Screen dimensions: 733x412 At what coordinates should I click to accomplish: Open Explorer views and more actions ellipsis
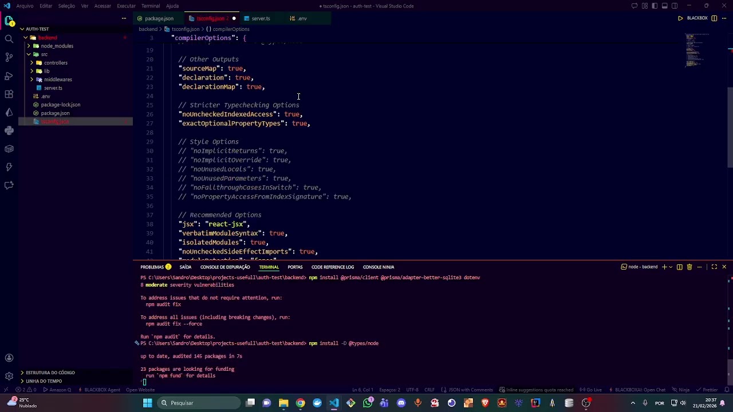pos(124,18)
